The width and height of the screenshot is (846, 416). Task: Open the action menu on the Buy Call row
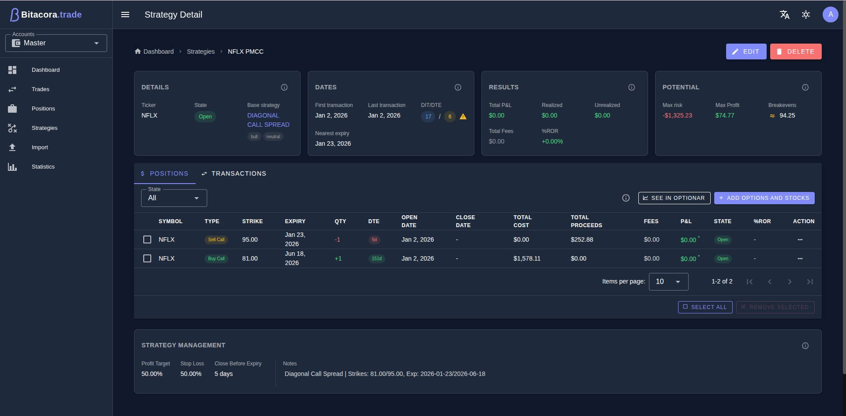[x=800, y=258]
